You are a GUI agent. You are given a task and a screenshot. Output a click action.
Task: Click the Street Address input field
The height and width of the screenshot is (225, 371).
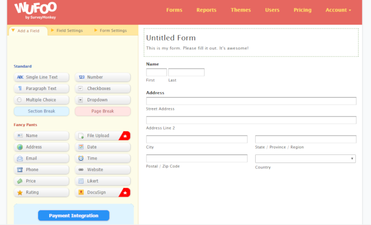coord(251,101)
